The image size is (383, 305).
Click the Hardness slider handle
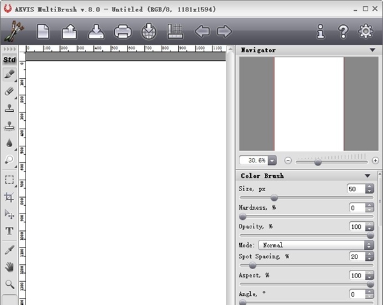click(243, 217)
